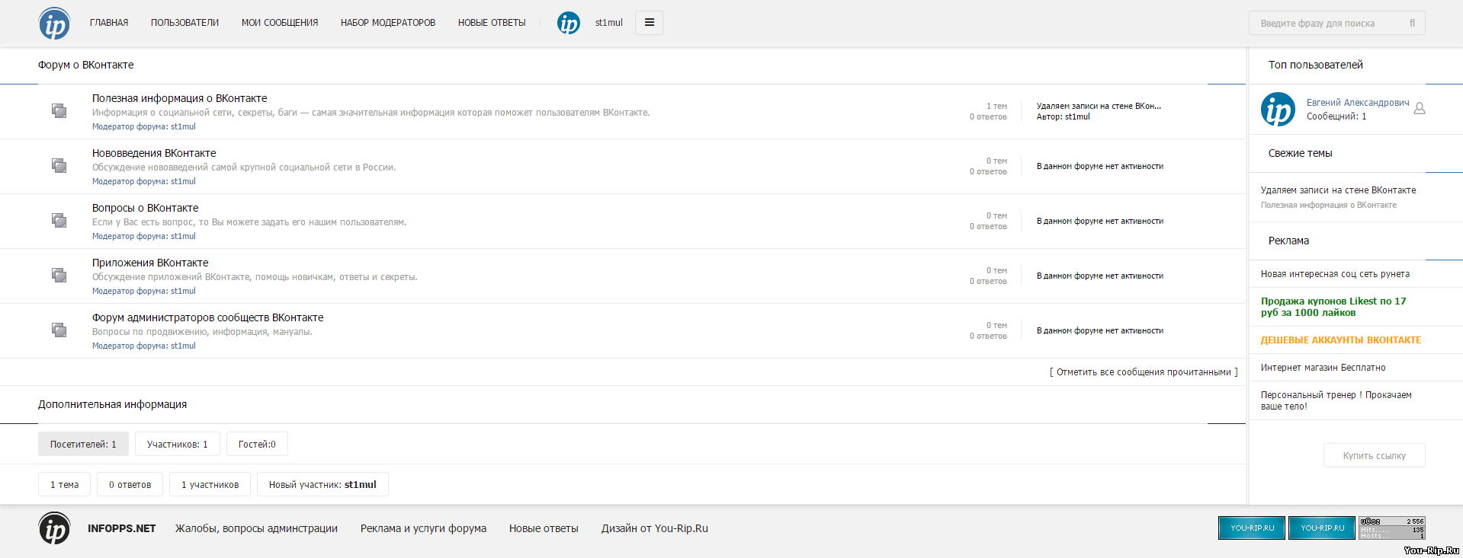Click the site logo in the header
The width and height of the screenshot is (1463, 558).
(54, 24)
